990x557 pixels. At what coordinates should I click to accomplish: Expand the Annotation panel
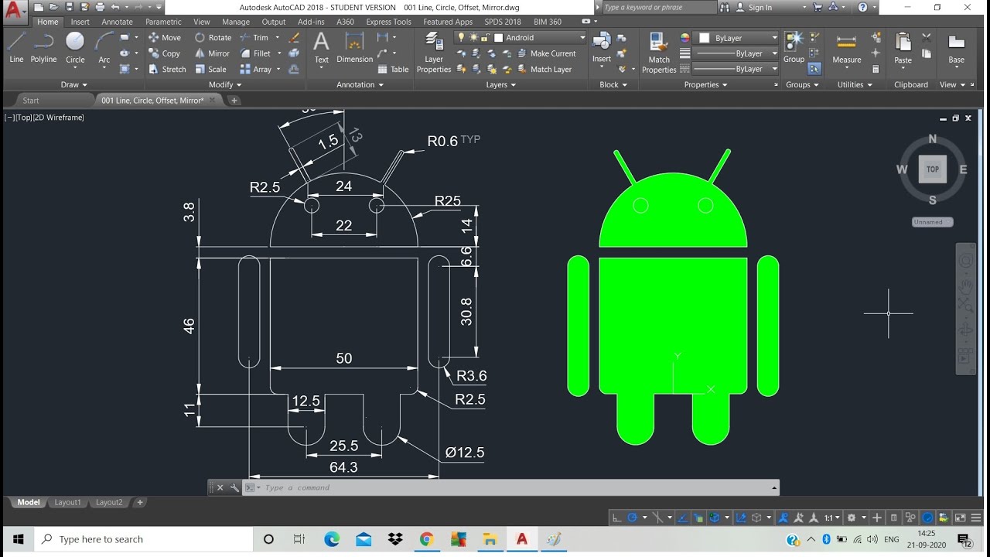[x=360, y=84]
